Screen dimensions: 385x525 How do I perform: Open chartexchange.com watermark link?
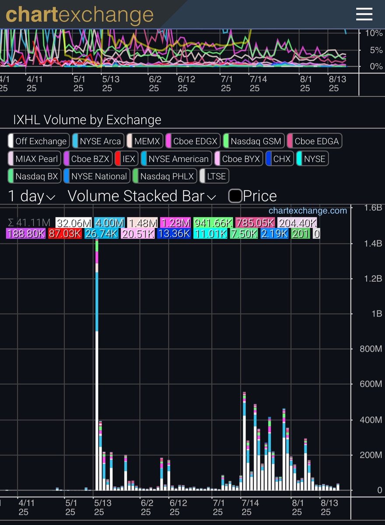pos(308,211)
